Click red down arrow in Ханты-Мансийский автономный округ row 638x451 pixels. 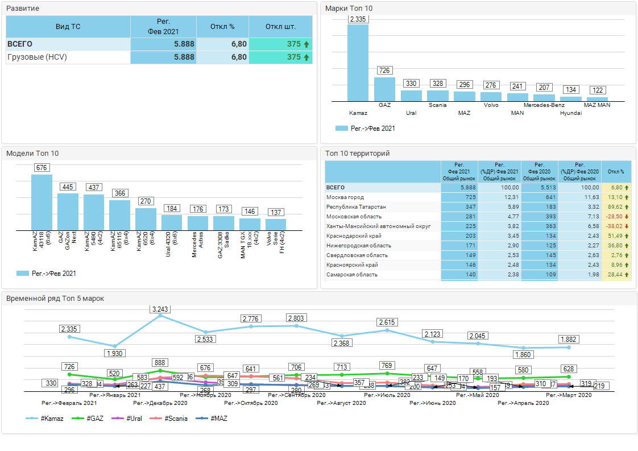pos(627,226)
